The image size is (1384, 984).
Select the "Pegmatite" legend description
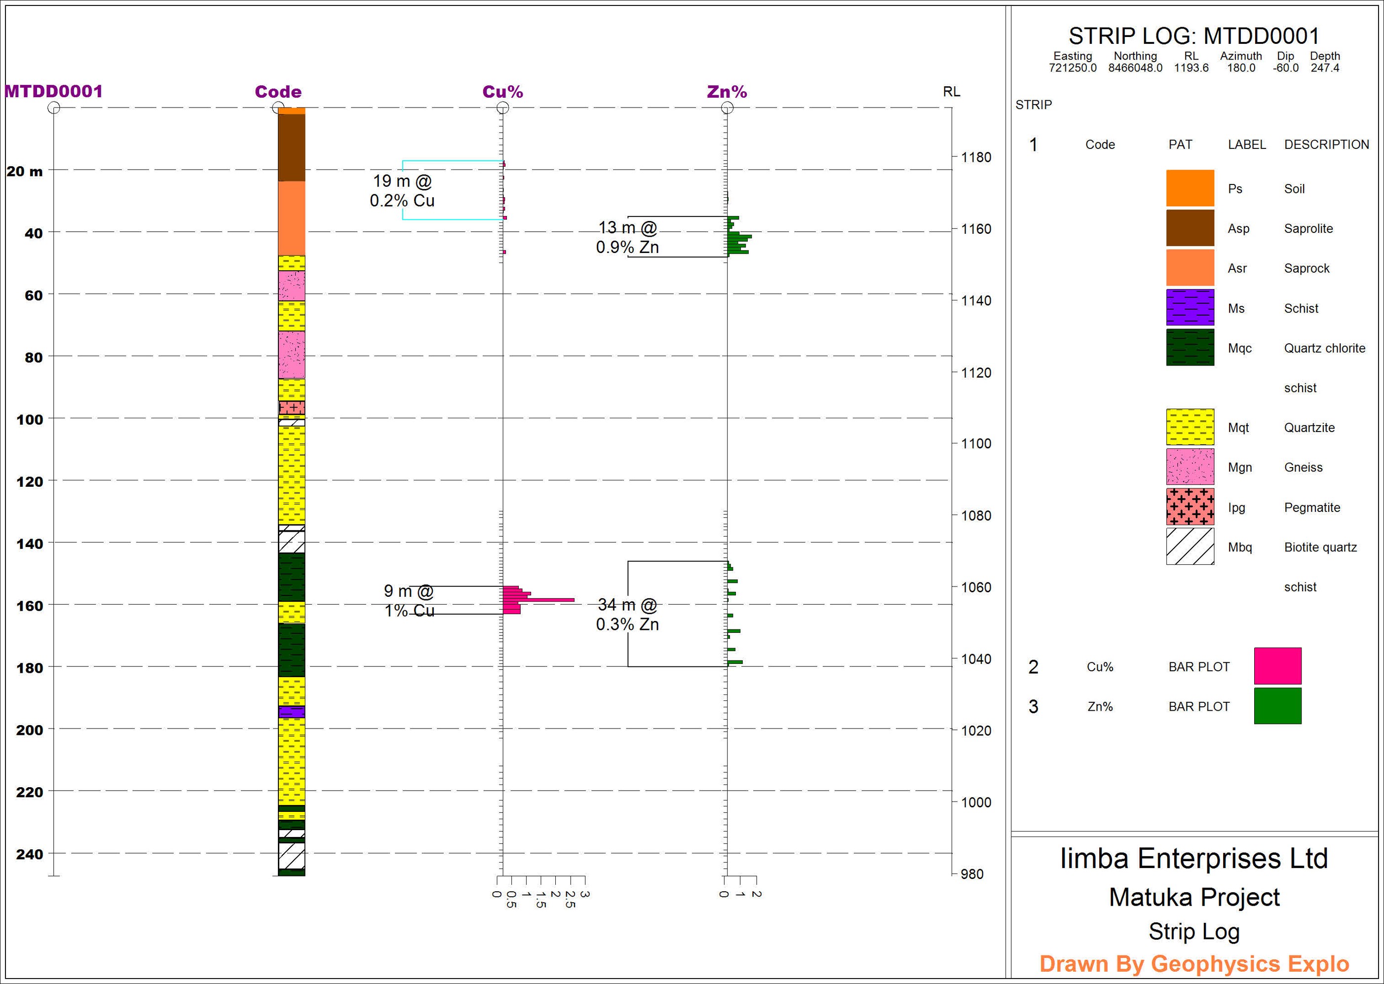tap(1312, 508)
